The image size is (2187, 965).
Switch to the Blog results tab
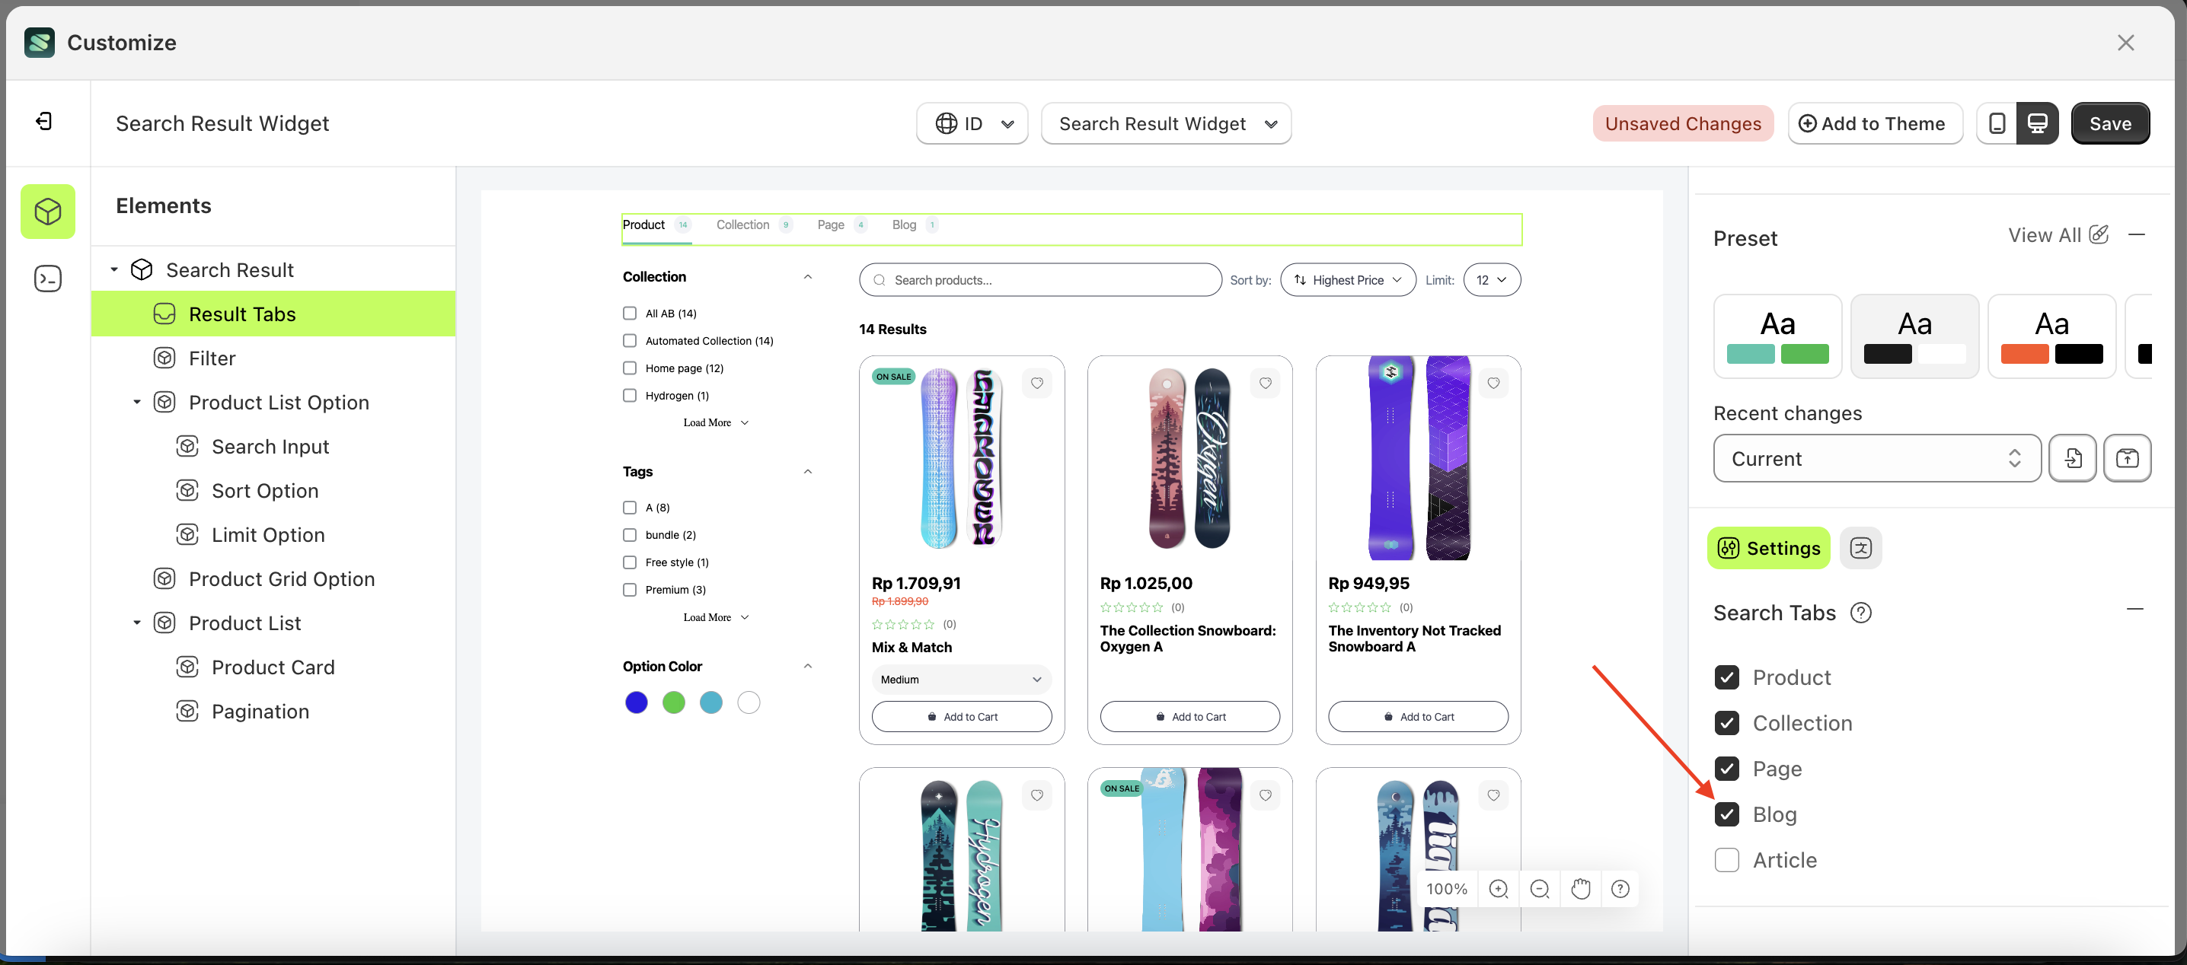click(903, 225)
